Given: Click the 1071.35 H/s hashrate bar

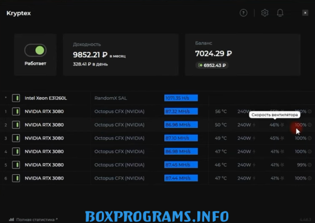Looking at the screenshot, I should click(x=181, y=98).
